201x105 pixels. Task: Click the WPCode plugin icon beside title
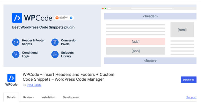coord(12,80)
